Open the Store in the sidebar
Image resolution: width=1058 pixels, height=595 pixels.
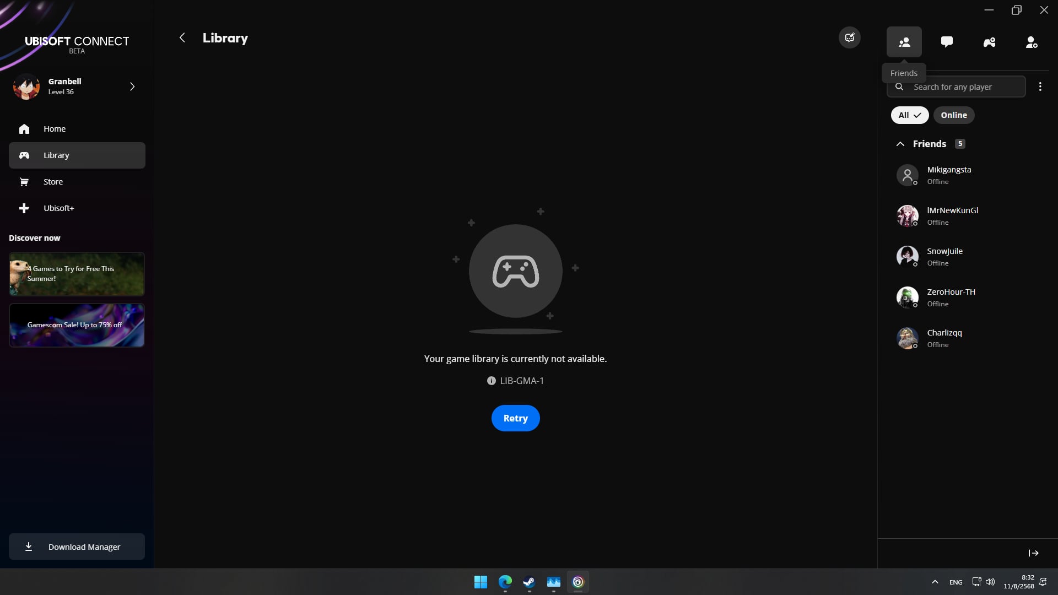(77, 182)
